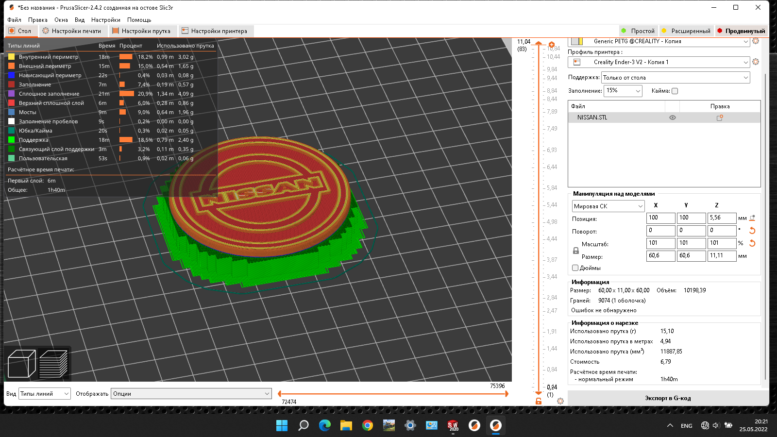Enable the Кайма checkbox

point(675,91)
